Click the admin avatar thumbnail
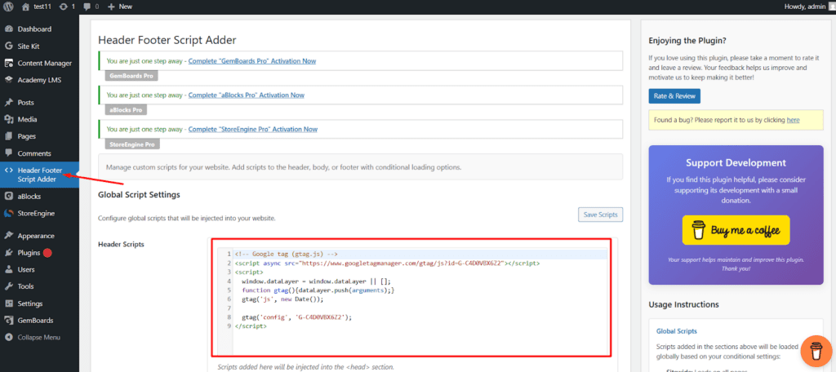Viewport: 836px width, 372px height. point(830,7)
